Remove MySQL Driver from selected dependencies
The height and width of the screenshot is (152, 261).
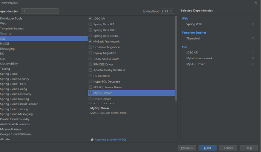(253, 64)
